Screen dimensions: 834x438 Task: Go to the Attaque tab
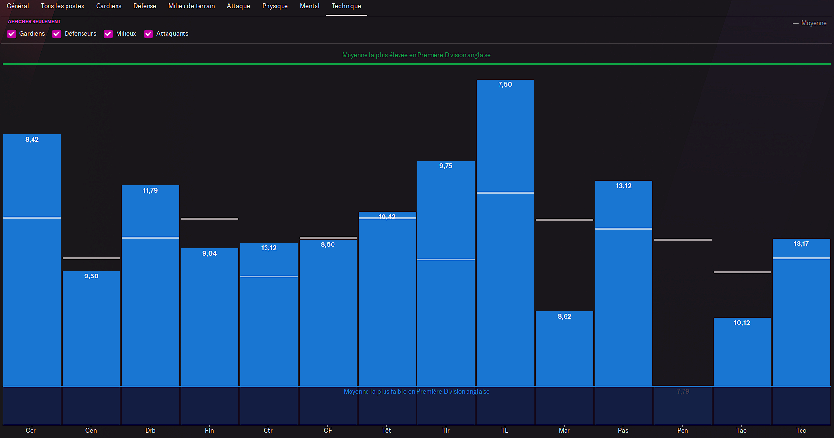coord(238,6)
